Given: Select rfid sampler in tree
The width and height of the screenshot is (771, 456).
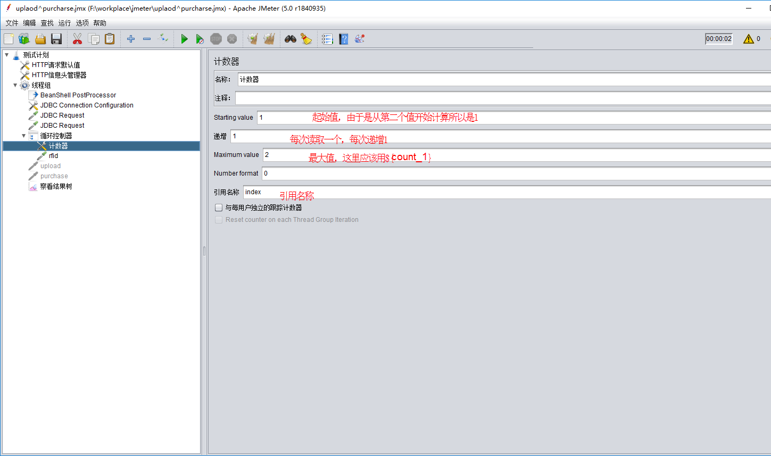Looking at the screenshot, I should [x=53, y=156].
